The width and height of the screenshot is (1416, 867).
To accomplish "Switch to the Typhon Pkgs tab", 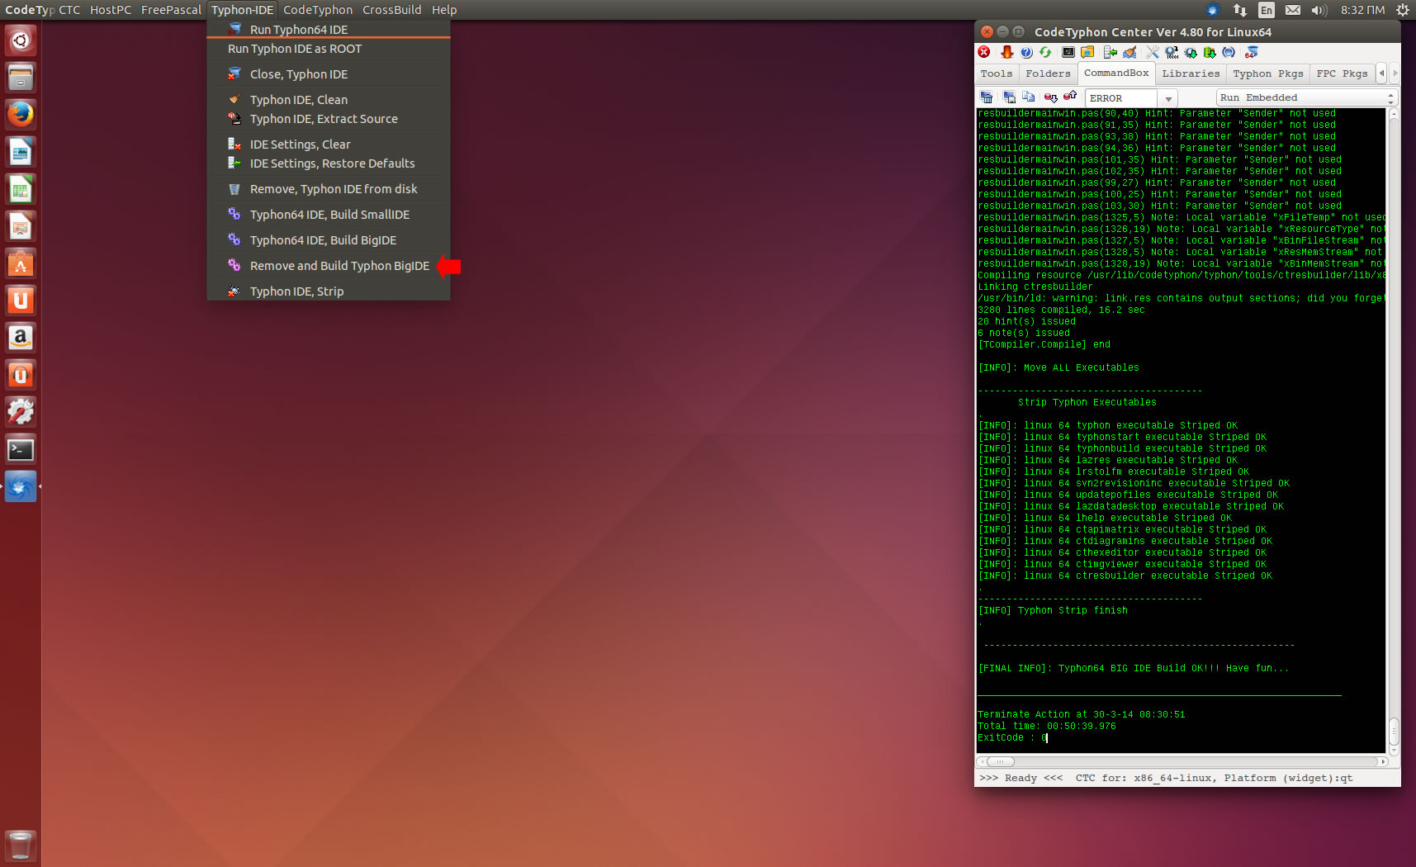I will tap(1267, 73).
